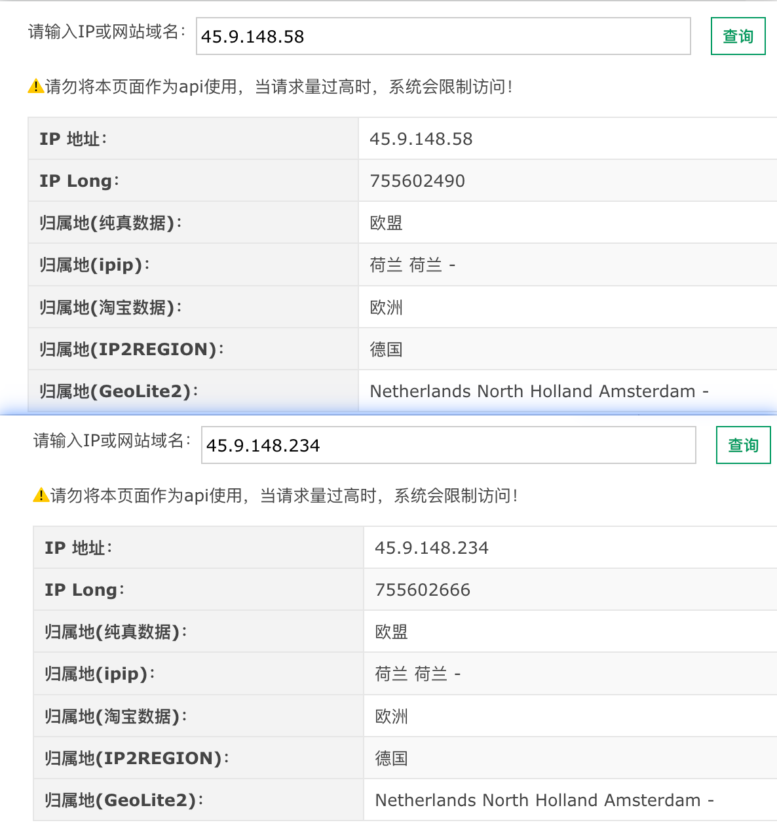The height and width of the screenshot is (831, 777).
Task: Click GeoLite2 Amsterdam result in the 45.9.148.234 table
Action: pyautogui.click(x=544, y=800)
